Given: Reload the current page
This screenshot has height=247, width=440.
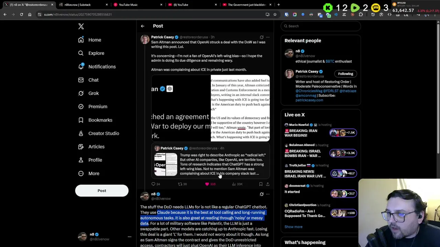Looking at the screenshot, I should pyautogui.click(x=21, y=14).
